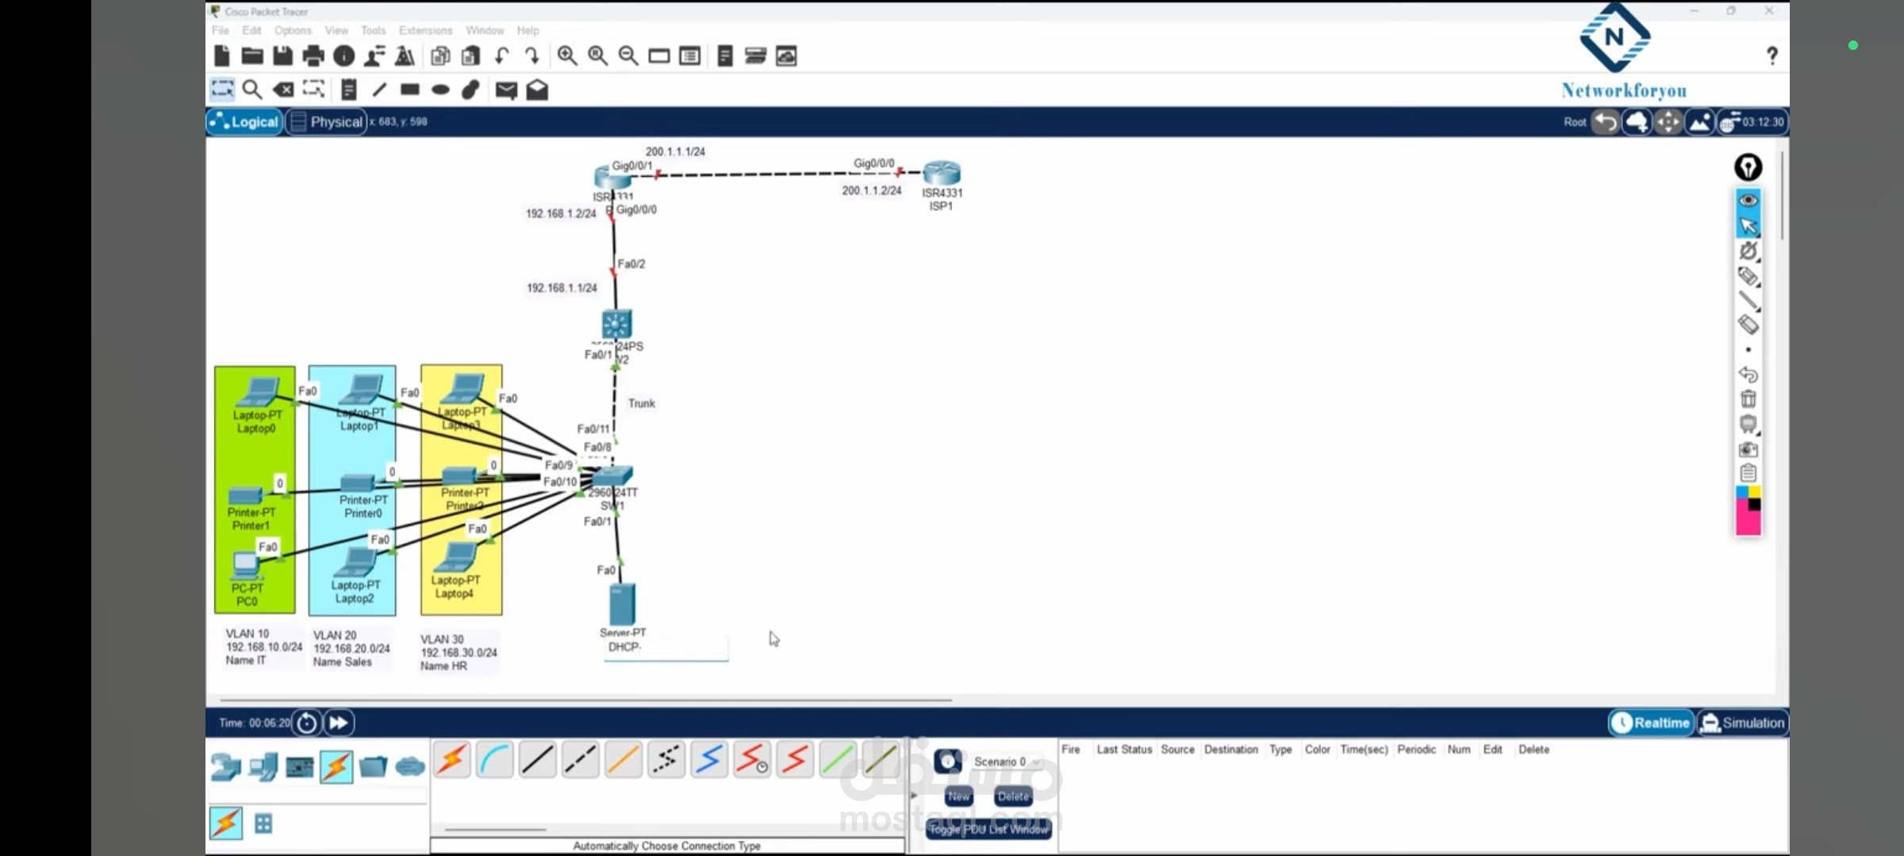Choose automatic connection type lightning bolt
This screenshot has height=856, width=1904.
point(451,760)
